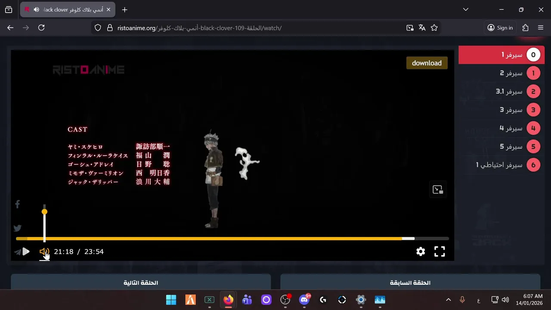Viewport: 551px width, 310px height.
Task: Open a new browser tab
Action: tap(124, 9)
